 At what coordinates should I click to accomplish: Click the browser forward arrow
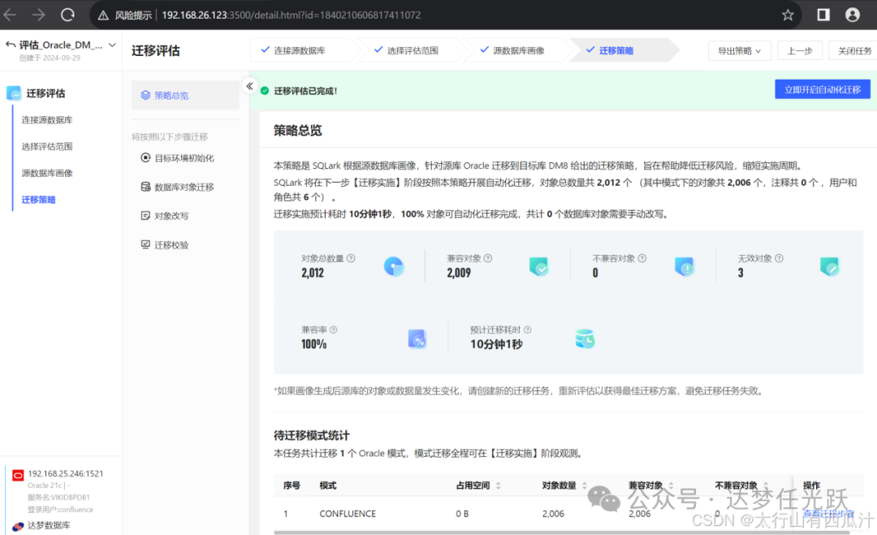(39, 15)
